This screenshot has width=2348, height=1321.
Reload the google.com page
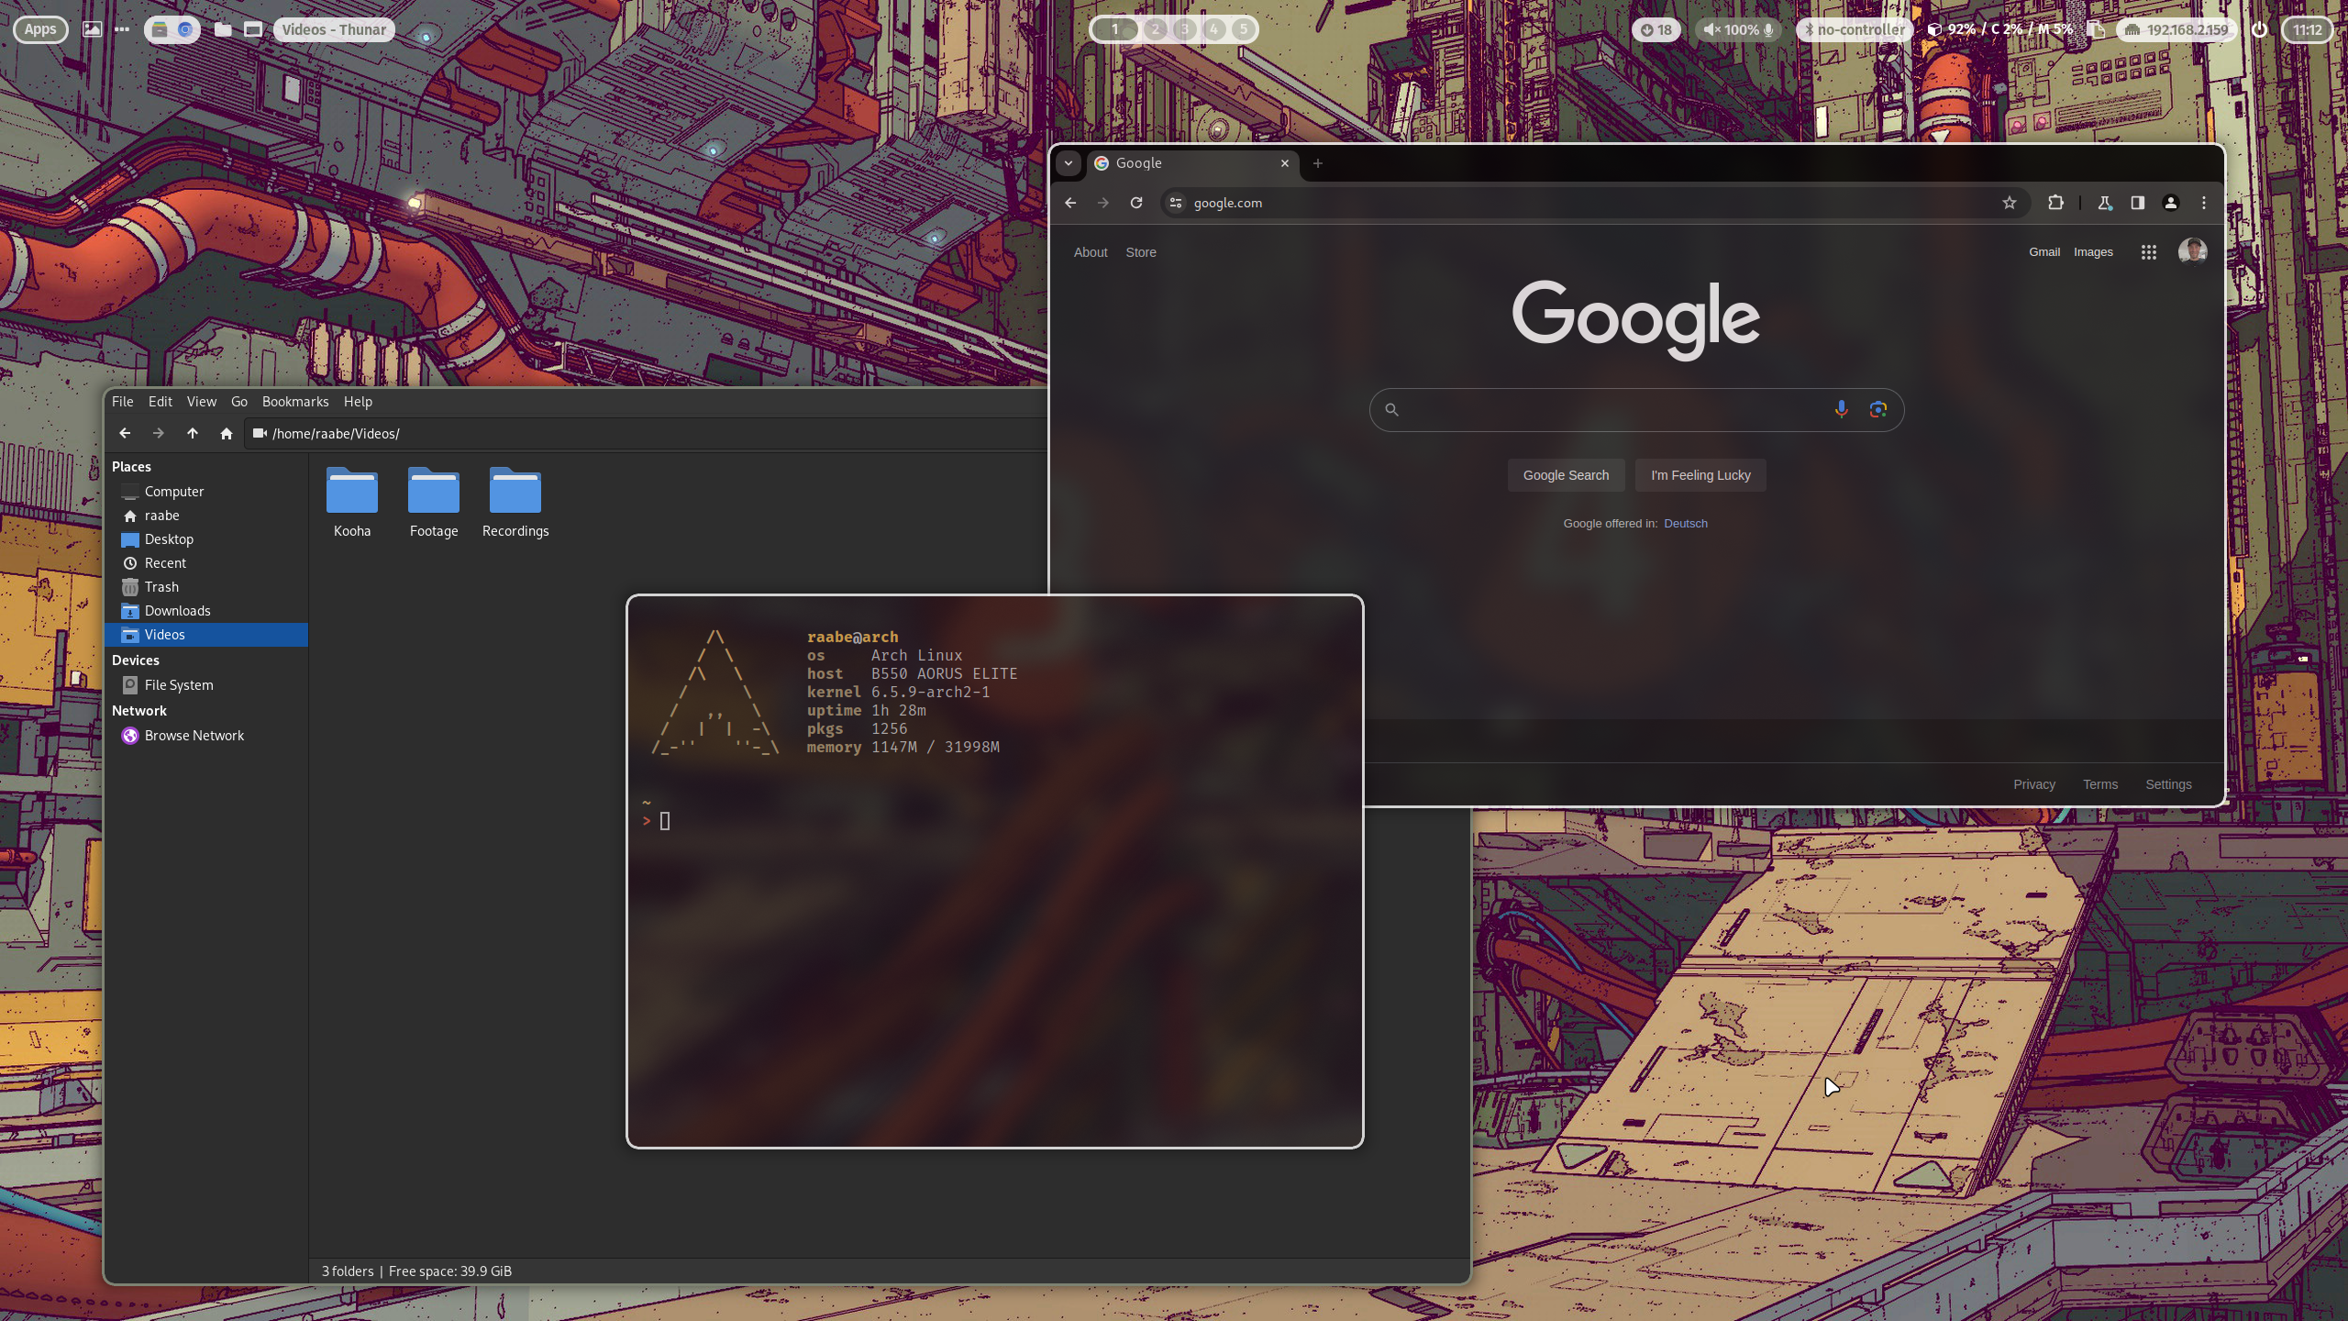(x=1136, y=203)
